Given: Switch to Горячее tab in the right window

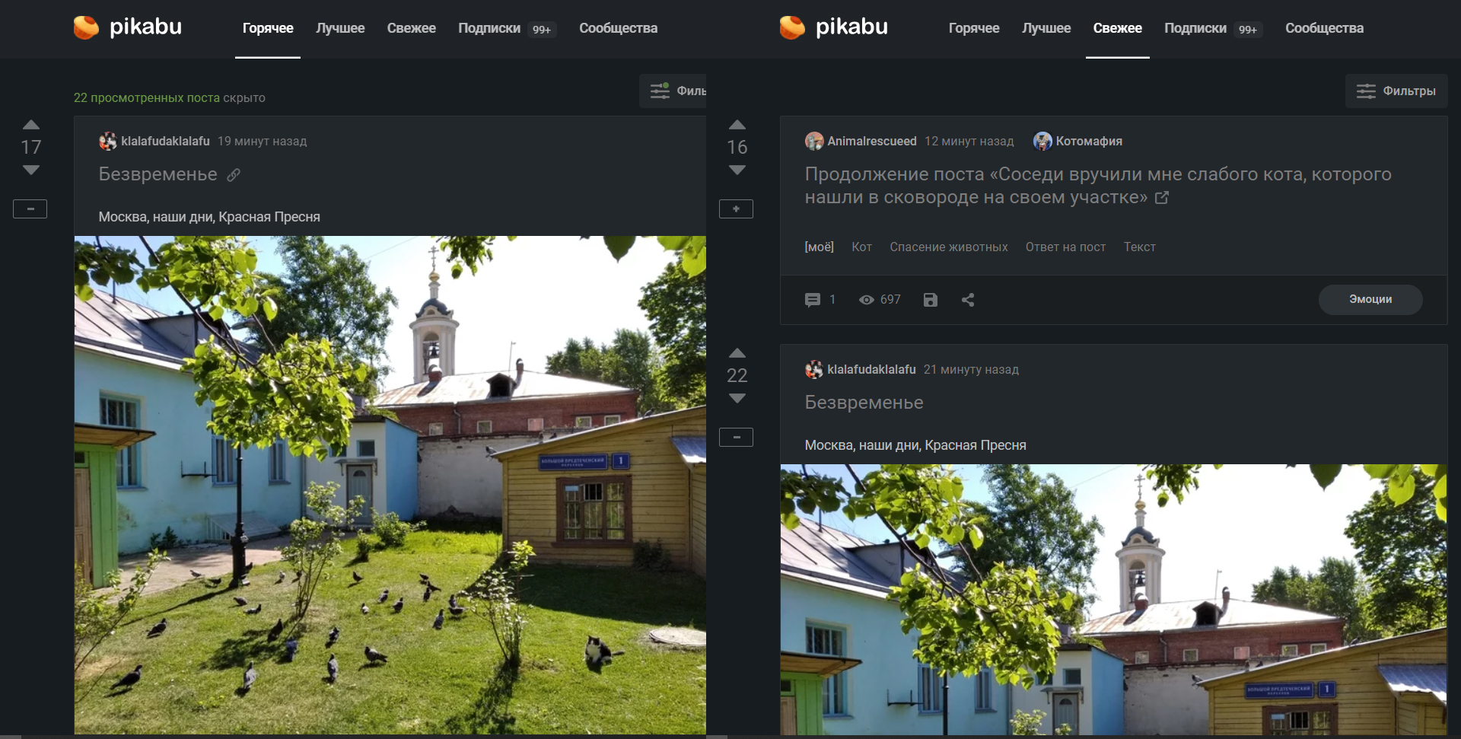Looking at the screenshot, I should point(974,28).
